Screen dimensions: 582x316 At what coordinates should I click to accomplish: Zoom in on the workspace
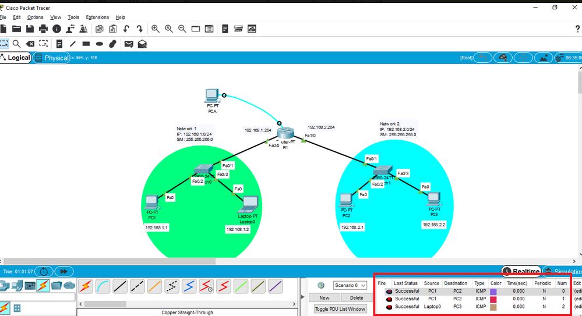(156, 29)
